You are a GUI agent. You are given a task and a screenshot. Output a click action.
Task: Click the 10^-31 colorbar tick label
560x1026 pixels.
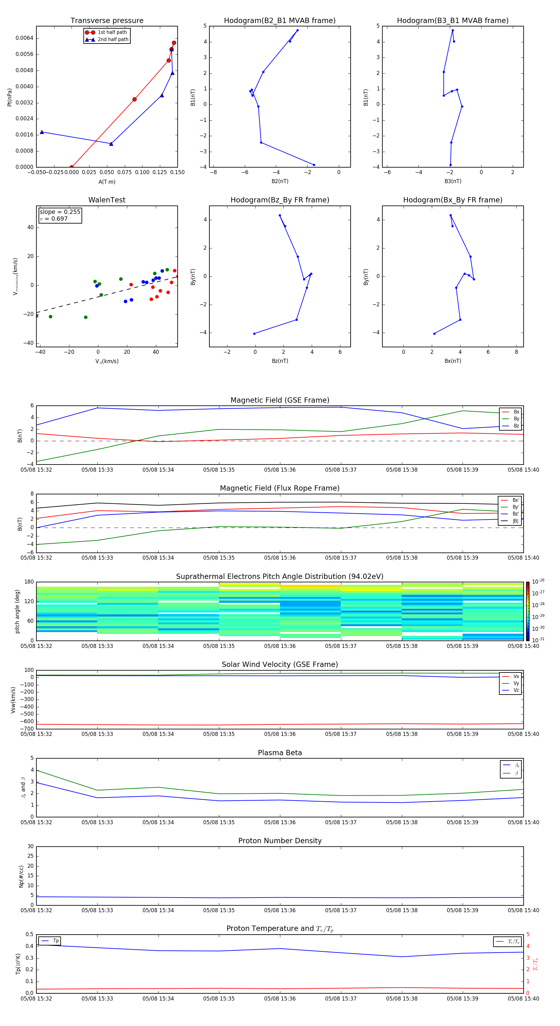click(538, 640)
